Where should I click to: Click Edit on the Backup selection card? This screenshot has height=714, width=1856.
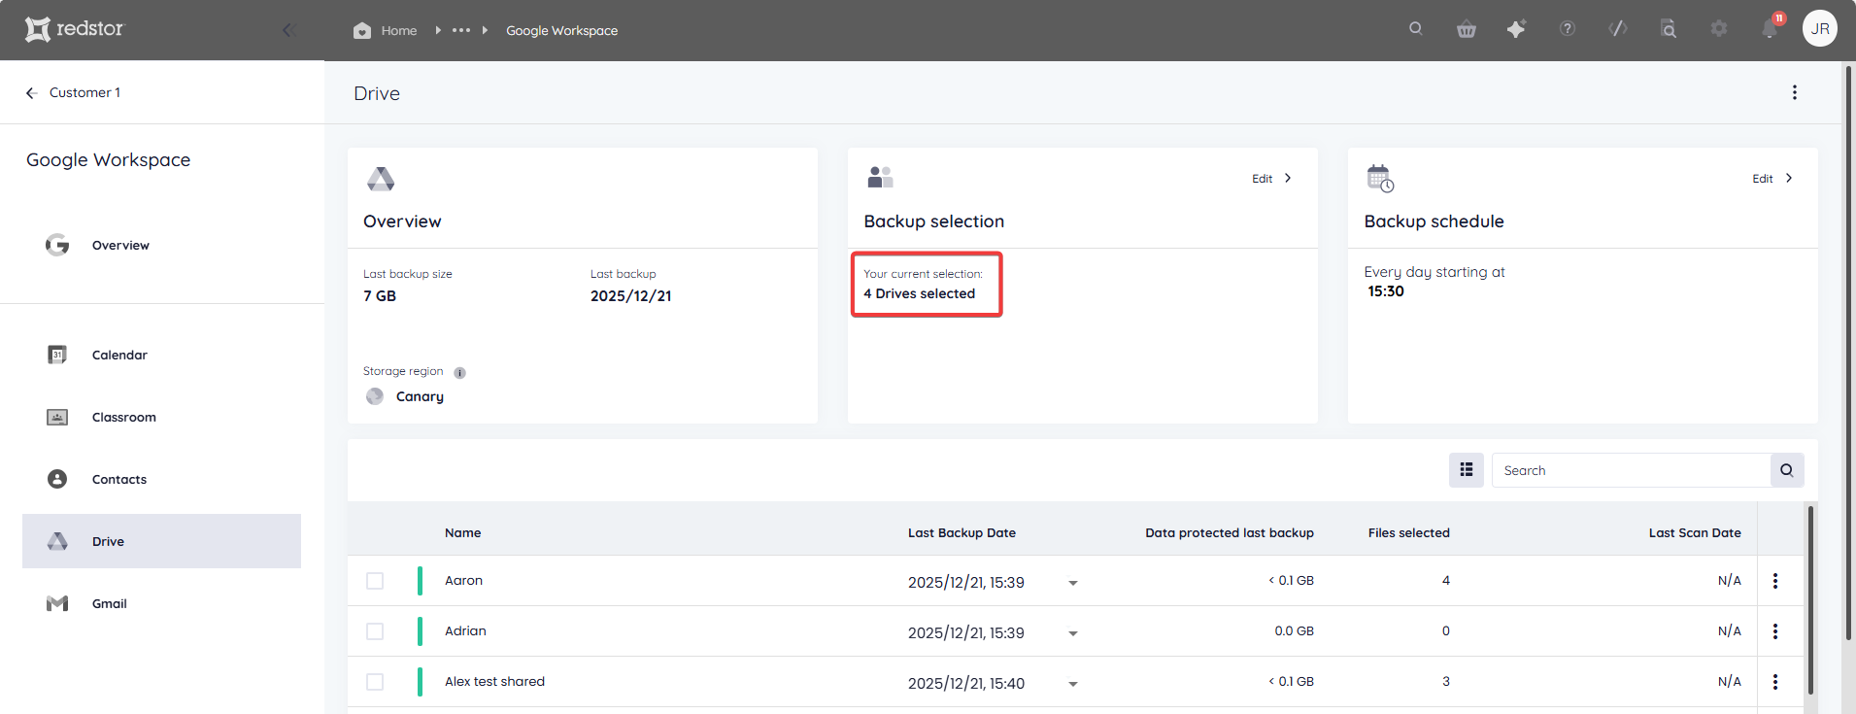pos(1271,179)
